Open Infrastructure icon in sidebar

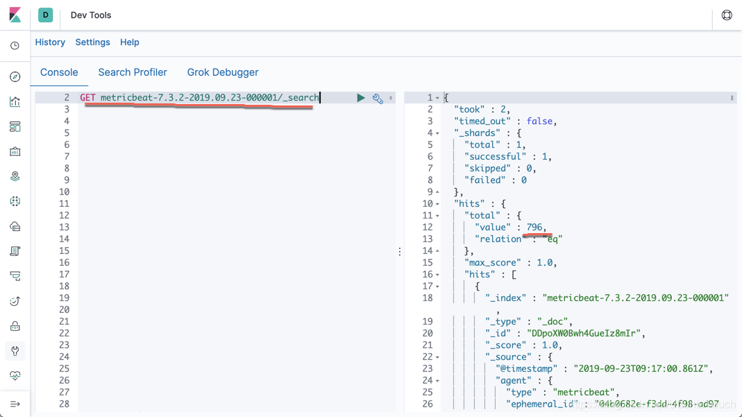pos(15,226)
